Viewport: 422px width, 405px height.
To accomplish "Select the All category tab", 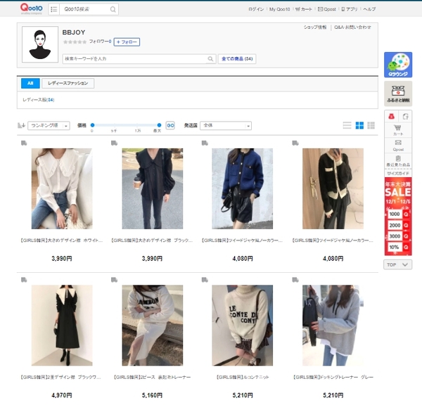I will 30,83.
